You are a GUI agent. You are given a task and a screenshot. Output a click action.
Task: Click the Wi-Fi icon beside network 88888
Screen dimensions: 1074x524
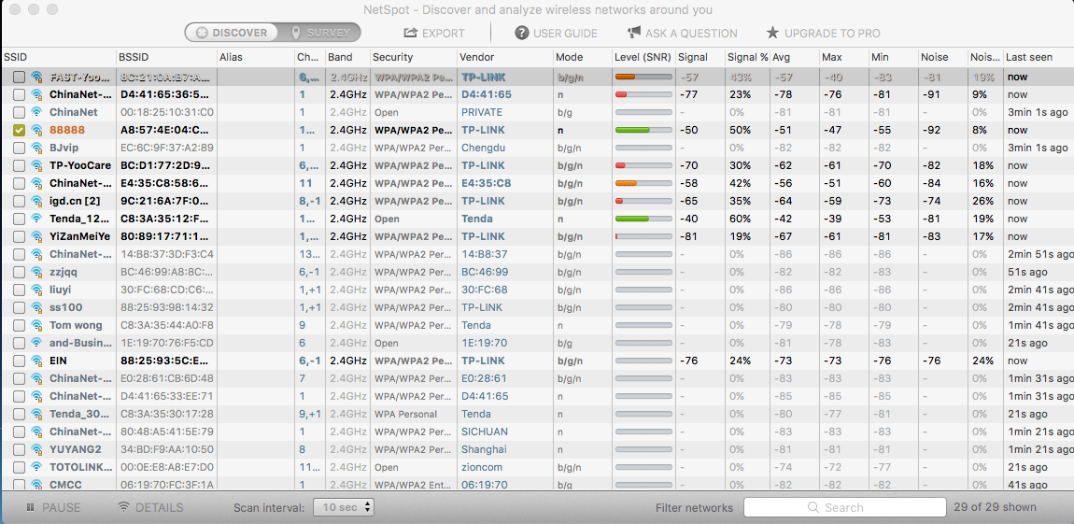coord(37,130)
